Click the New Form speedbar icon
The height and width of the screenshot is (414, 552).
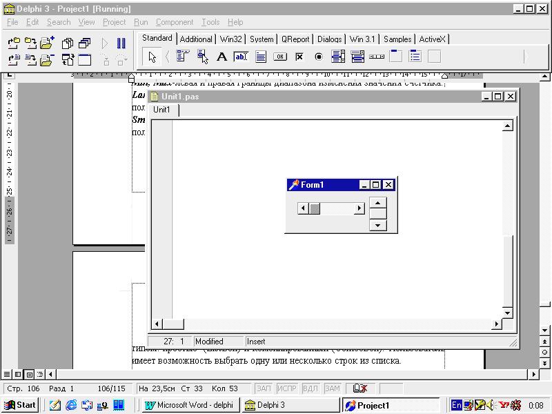click(84, 60)
